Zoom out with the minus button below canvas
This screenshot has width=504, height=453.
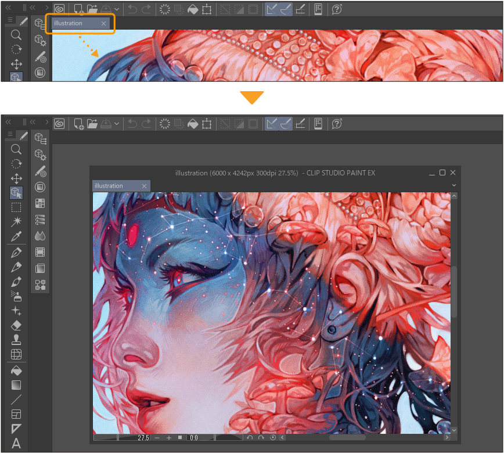pos(157,437)
